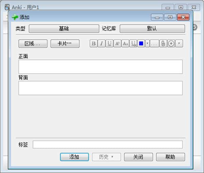
Task: Record audio with the record button
Action: pos(171,44)
